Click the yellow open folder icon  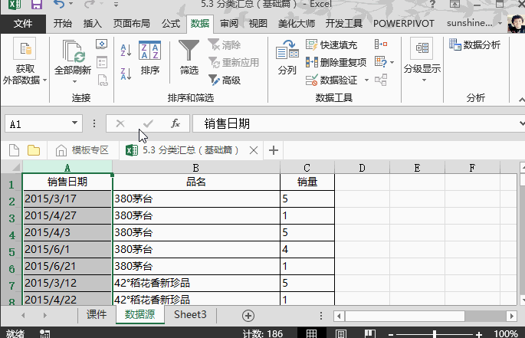pos(34,150)
